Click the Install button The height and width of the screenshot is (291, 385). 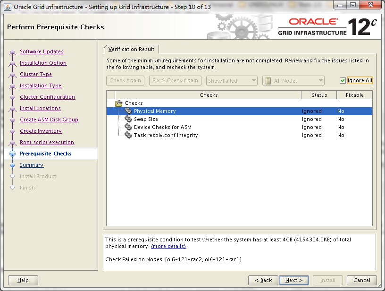(327, 280)
